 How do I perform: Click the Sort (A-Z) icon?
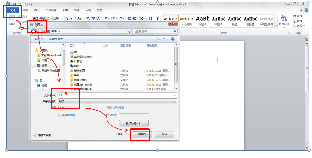click(150, 19)
